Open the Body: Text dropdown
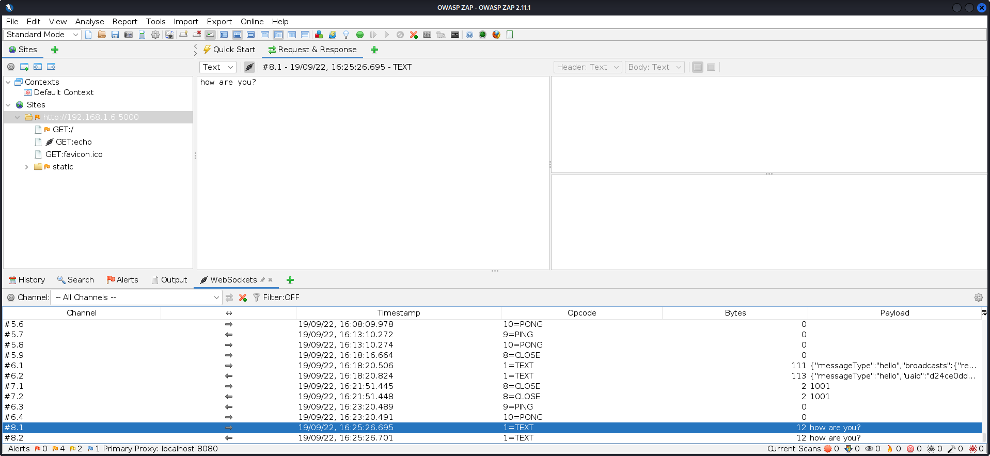This screenshot has height=456, width=990. (x=655, y=67)
